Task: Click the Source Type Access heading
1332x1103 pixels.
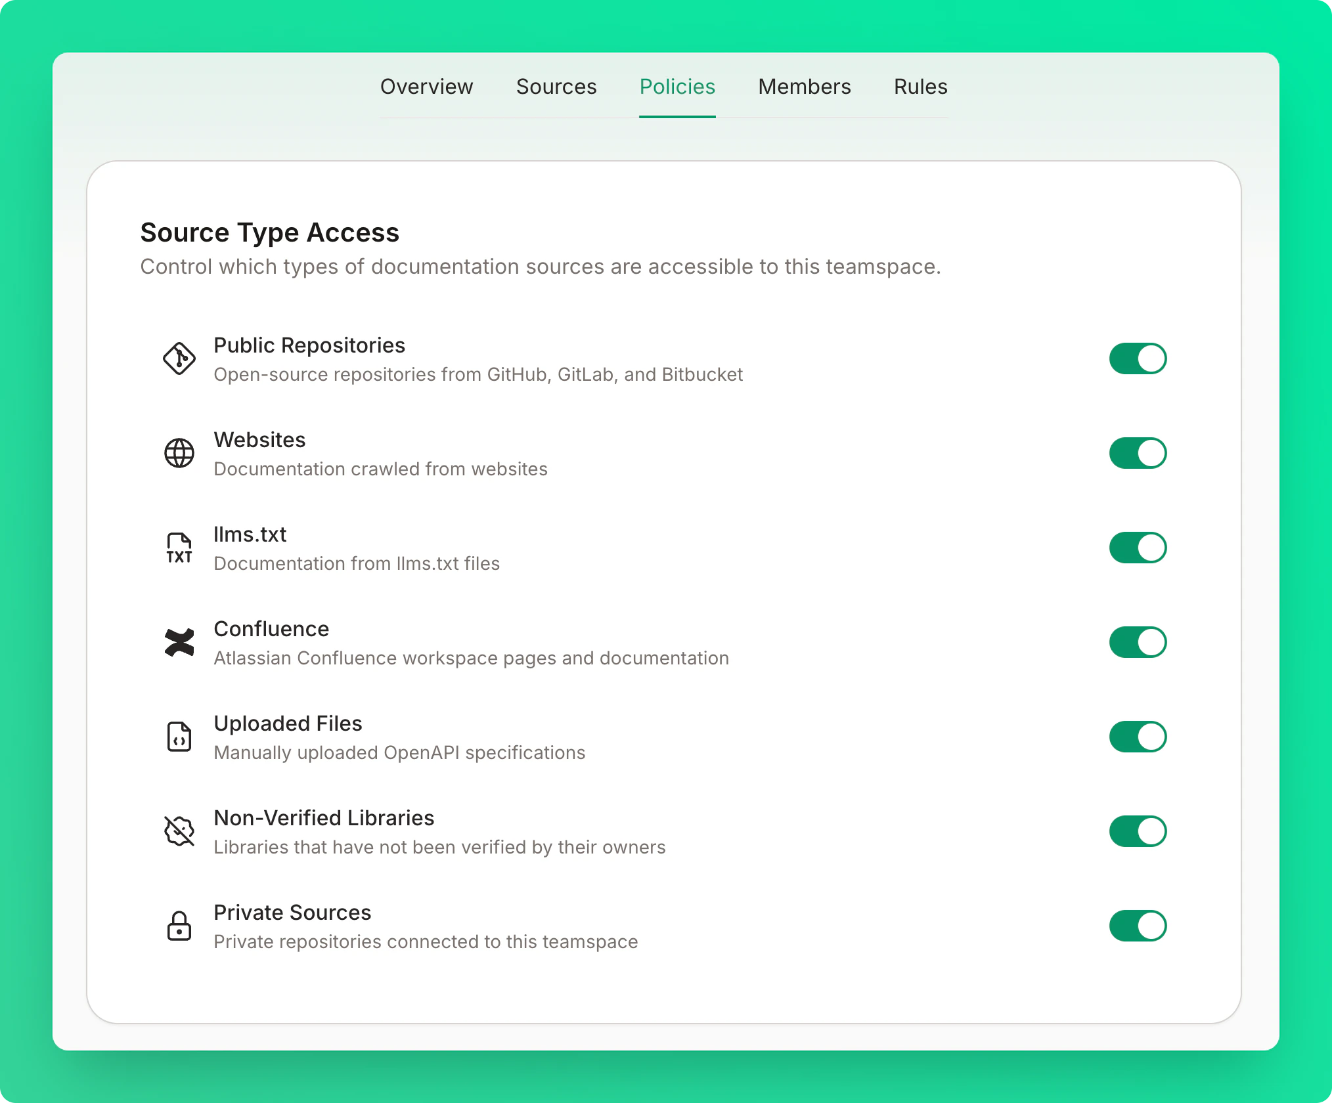Action: [x=269, y=232]
